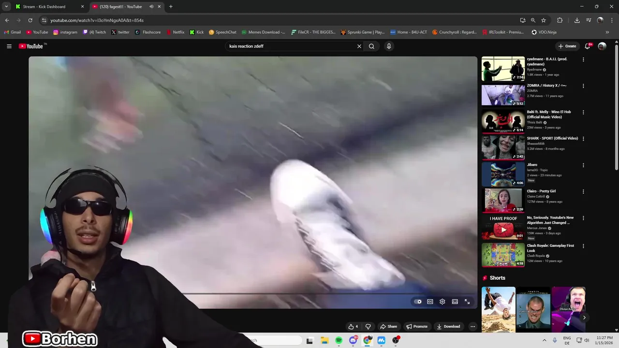Screen dimensions: 619x348
Task: Bookmark this page with the star icon
Action: (544, 20)
